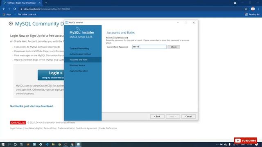Click the Chrome forward arrow

tap(9, 9)
